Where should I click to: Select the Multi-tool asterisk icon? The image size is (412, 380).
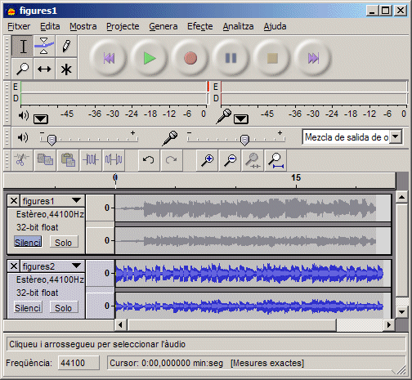point(66,69)
